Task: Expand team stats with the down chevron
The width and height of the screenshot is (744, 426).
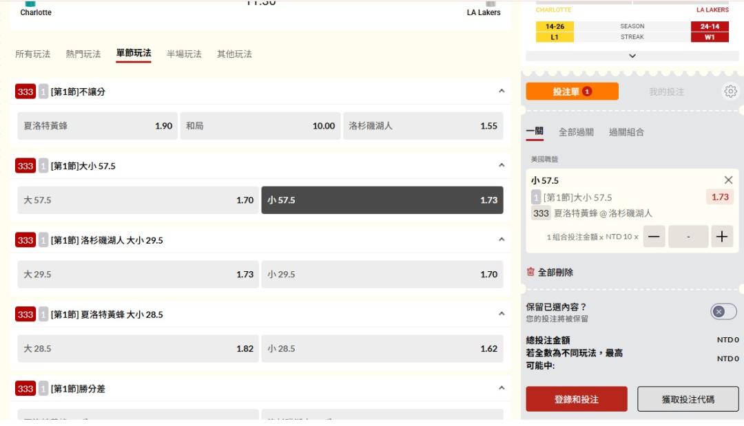Action: point(632,56)
